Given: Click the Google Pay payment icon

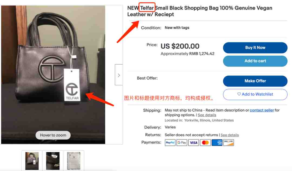Looking at the screenshot, I should click(182, 143).
